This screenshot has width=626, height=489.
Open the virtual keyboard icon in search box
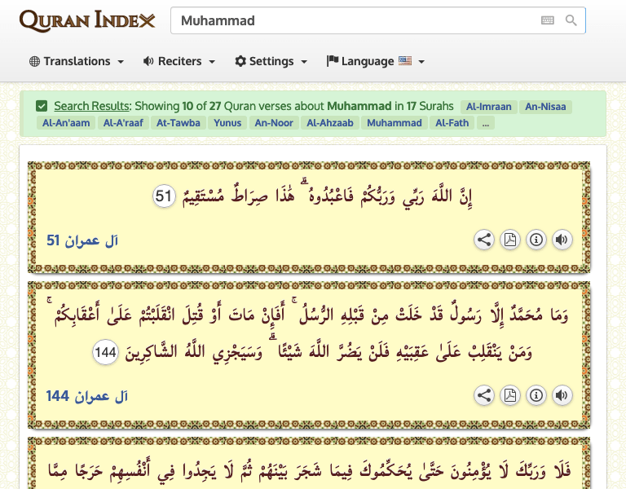pos(548,20)
